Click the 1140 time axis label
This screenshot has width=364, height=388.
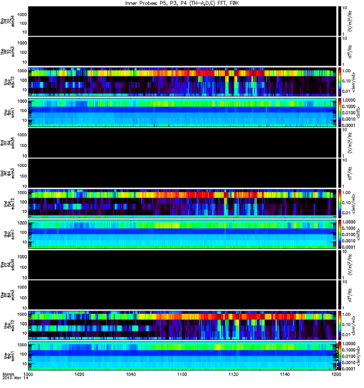coord(285,374)
